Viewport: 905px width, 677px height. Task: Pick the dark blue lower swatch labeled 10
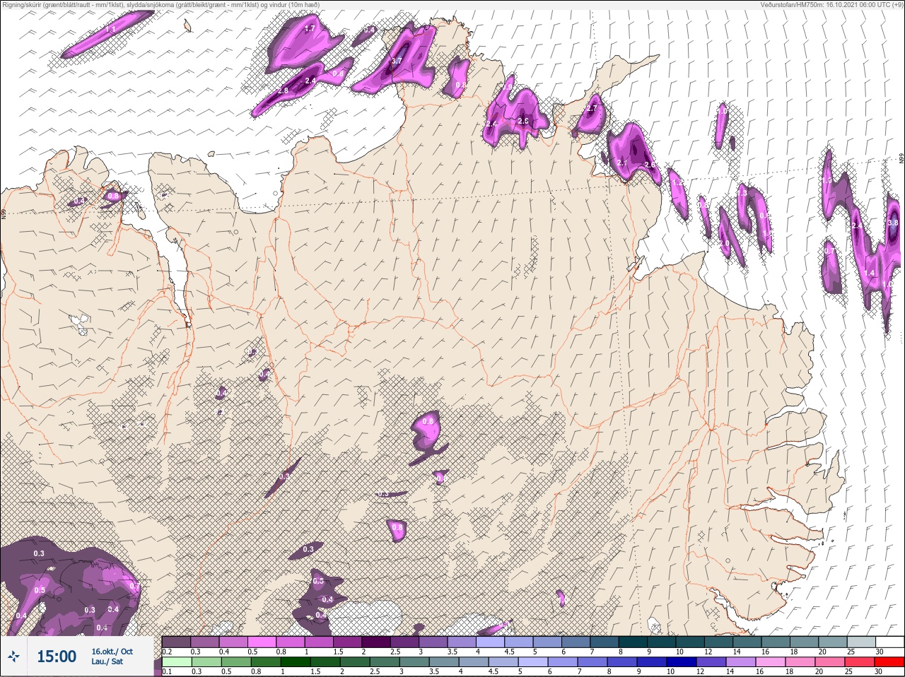(682, 661)
